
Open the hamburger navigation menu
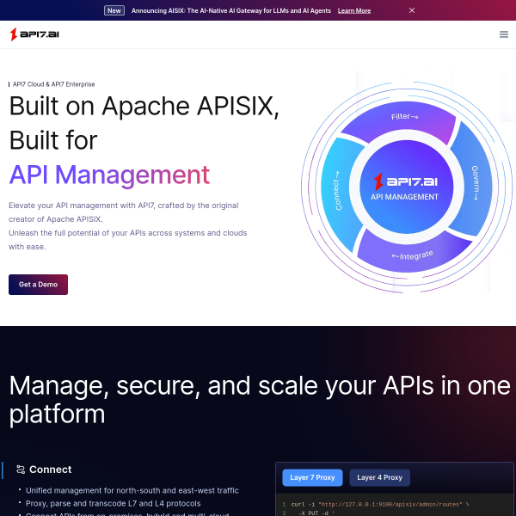(503, 34)
